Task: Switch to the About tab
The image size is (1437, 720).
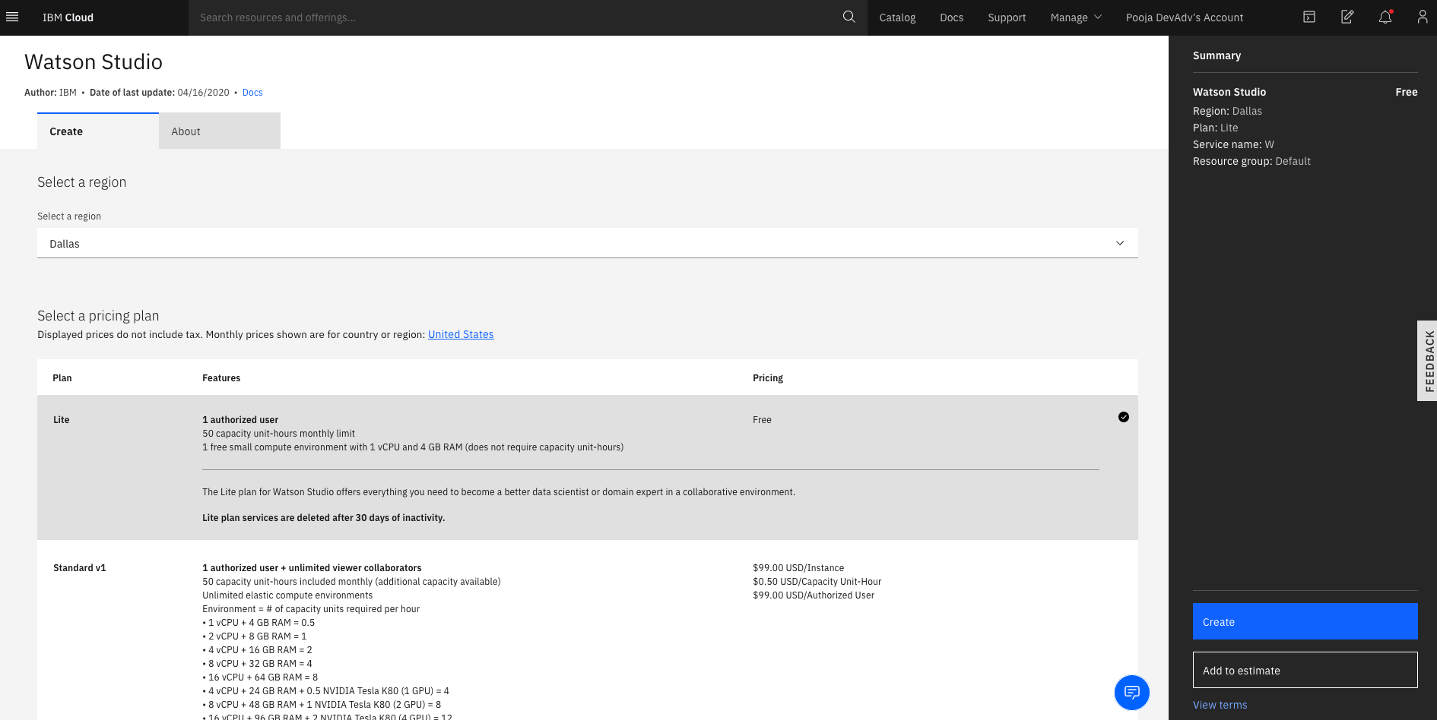Action: coord(220,131)
